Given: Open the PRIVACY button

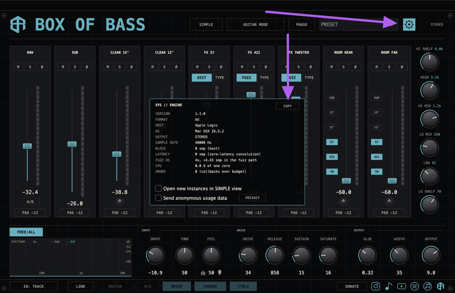Looking at the screenshot, I should pos(253,198).
